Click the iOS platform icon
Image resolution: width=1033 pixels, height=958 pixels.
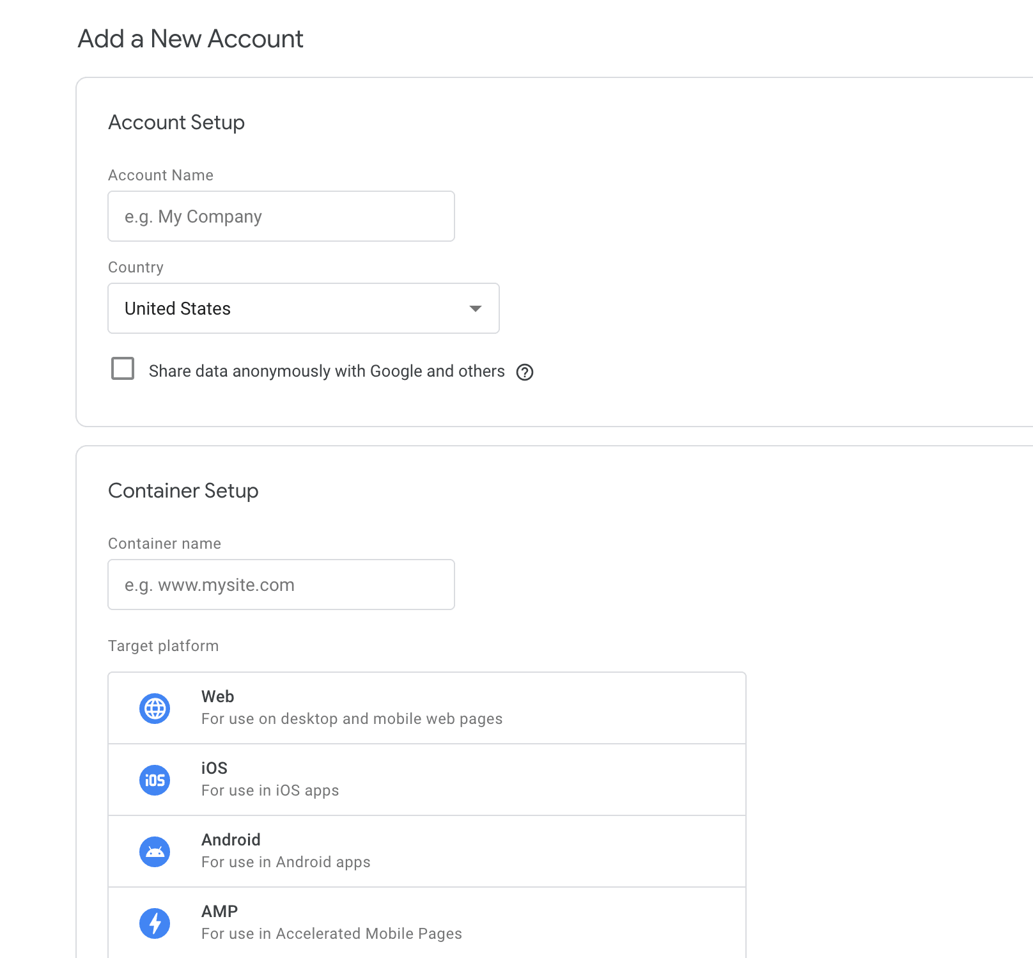154,780
